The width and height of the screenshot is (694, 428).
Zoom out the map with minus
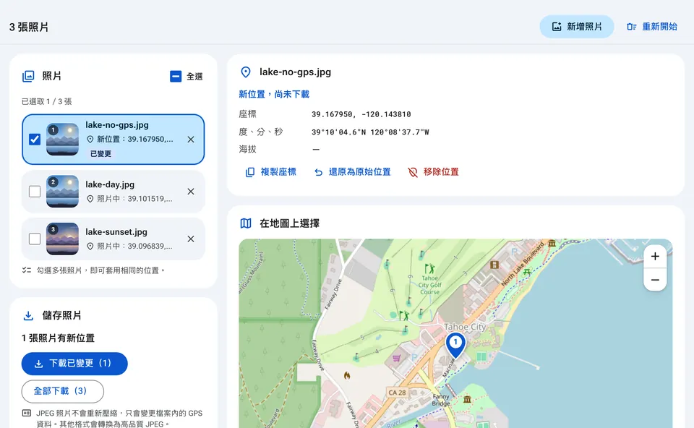[655, 281]
